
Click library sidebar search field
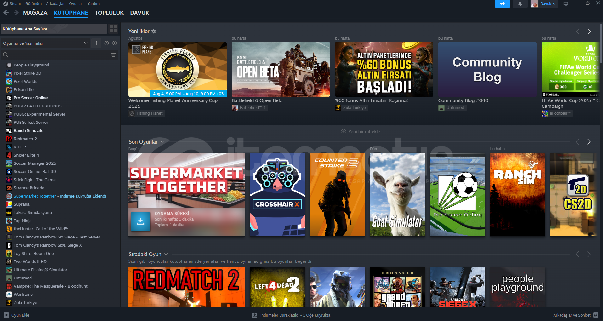click(59, 55)
